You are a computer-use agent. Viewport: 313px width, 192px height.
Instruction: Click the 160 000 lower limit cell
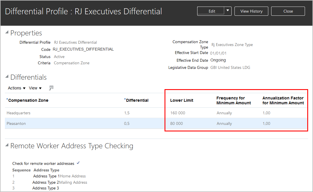coord(178,113)
